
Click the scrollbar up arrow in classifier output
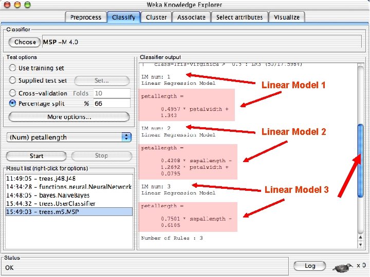click(x=360, y=238)
